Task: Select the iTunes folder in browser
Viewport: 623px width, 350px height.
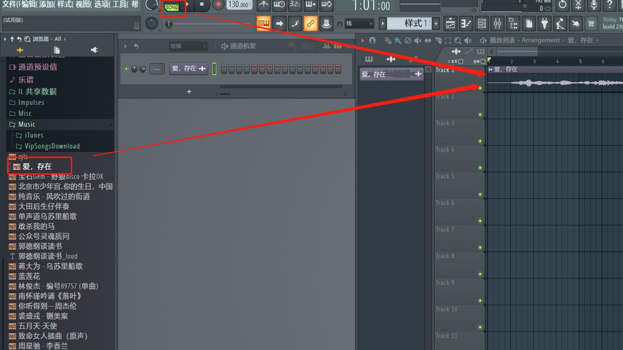Action: point(33,135)
